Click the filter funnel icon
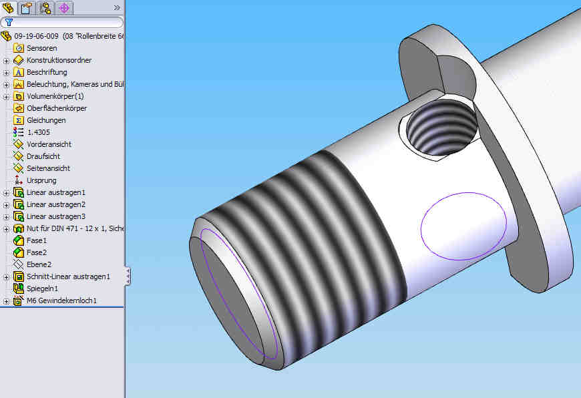Viewport: 581px width, 398px height. pyautogui.click(x=9, y=22)
